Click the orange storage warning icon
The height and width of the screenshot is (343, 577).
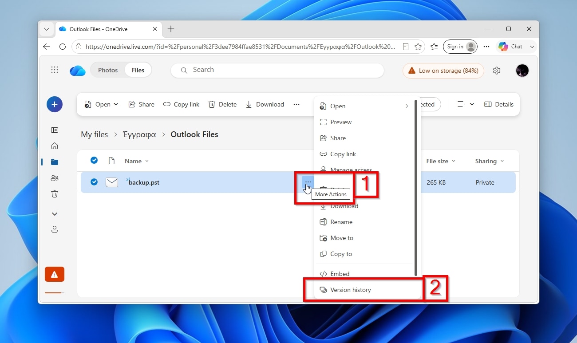pos(55,274)
